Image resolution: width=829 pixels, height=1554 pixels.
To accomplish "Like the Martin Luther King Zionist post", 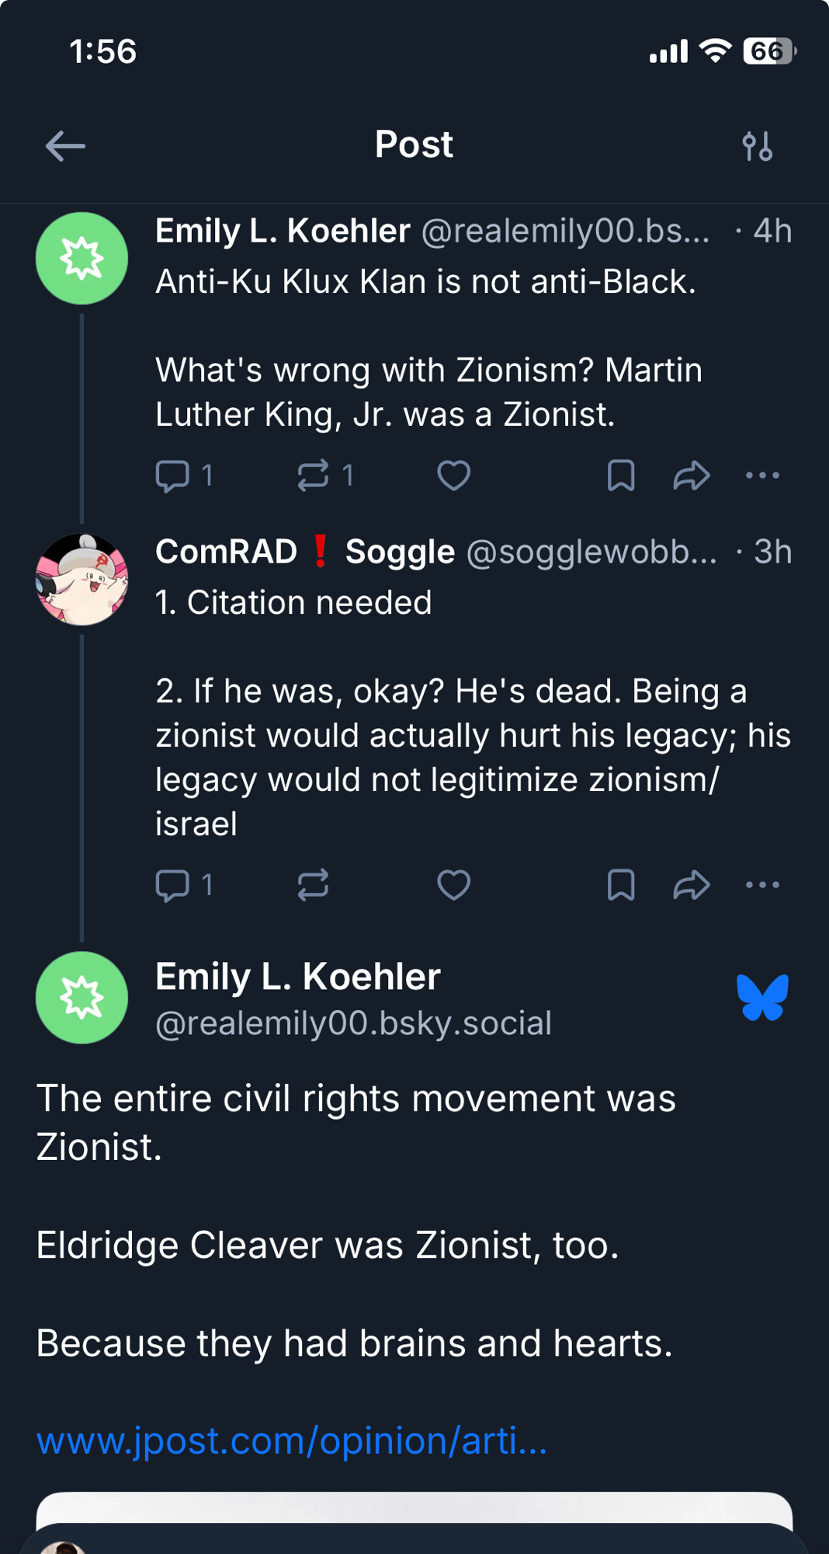I will click(x=454, y=476).
